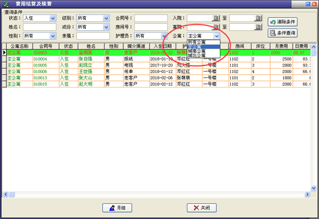Viewport: 319px width, 219px height.
Task: Click the 状态 column header
Action: [x=68, y=46]
